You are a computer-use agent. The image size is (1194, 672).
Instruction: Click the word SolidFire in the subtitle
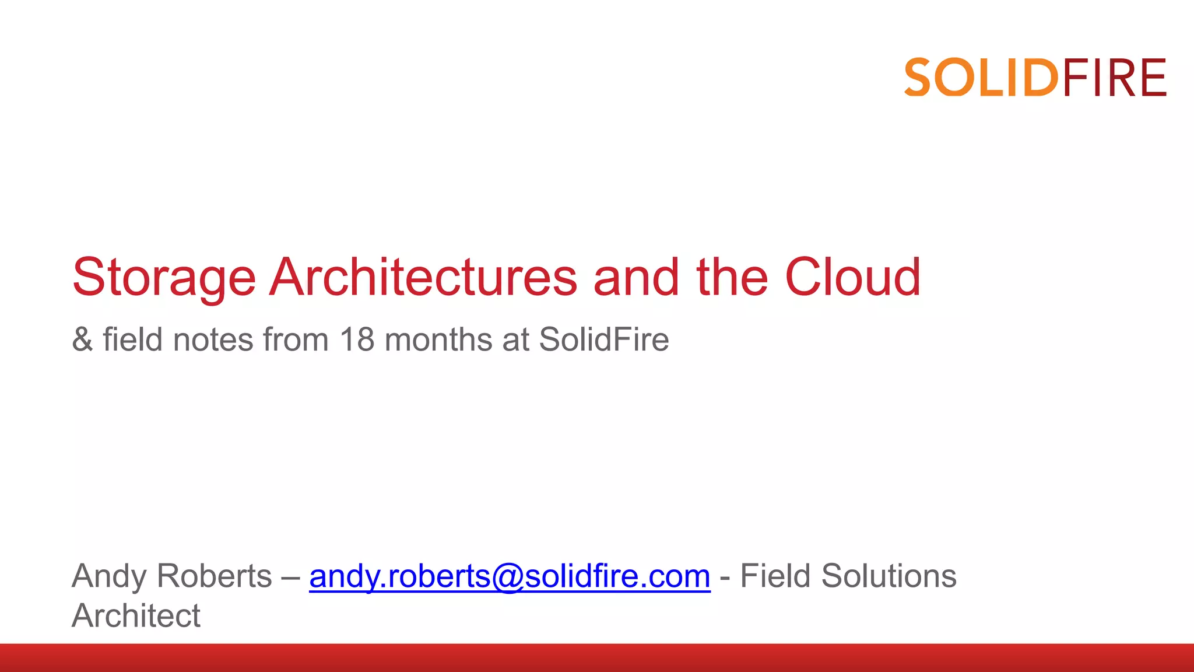604,339
